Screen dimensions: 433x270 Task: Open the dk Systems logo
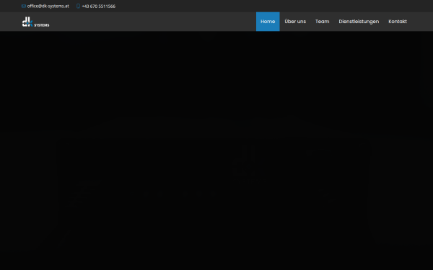35,22
